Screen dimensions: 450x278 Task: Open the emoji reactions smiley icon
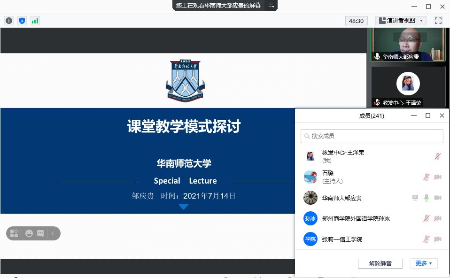(x=29, y=233)
